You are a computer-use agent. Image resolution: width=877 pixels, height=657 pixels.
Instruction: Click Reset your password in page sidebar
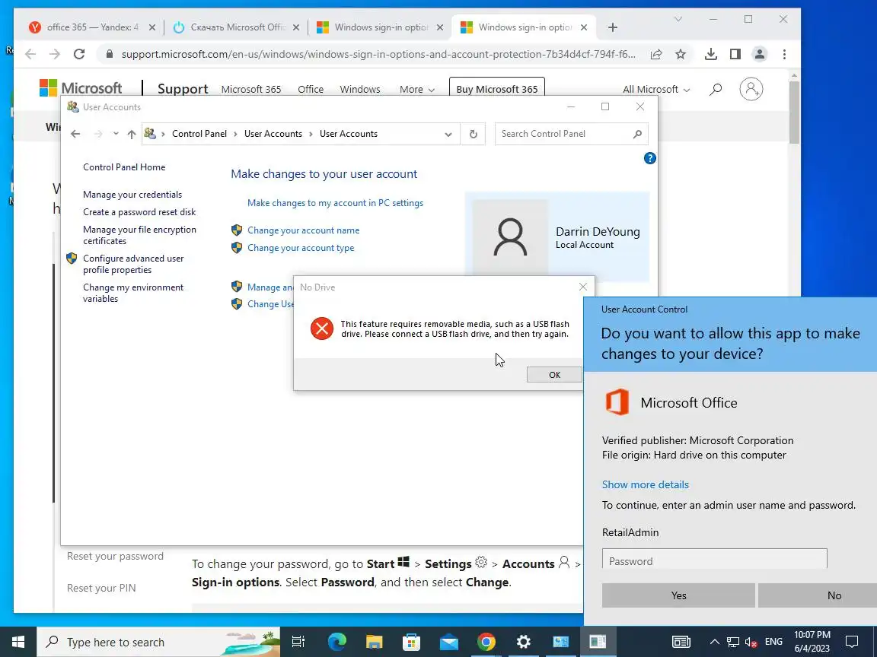115,557
